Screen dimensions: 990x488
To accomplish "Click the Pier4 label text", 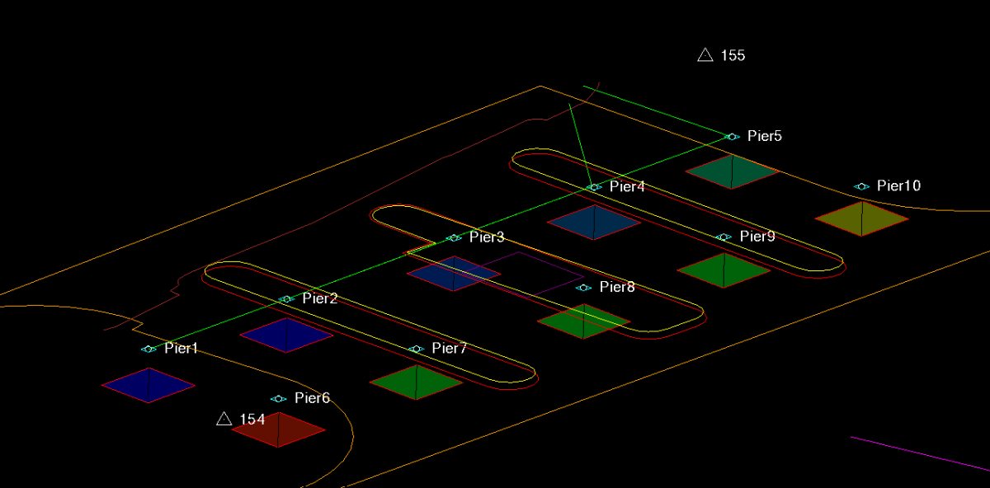I will (627, 186).
